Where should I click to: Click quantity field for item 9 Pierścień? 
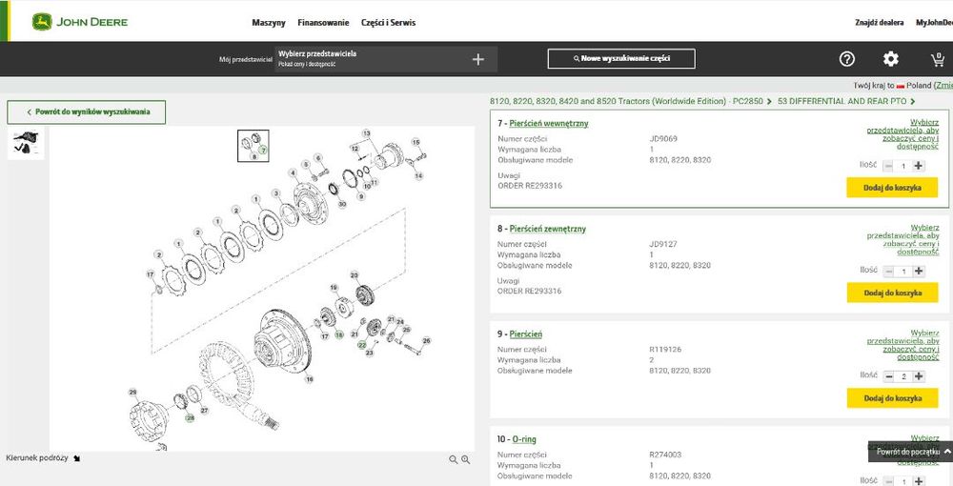pyautogui.click(x=903, y=376)
